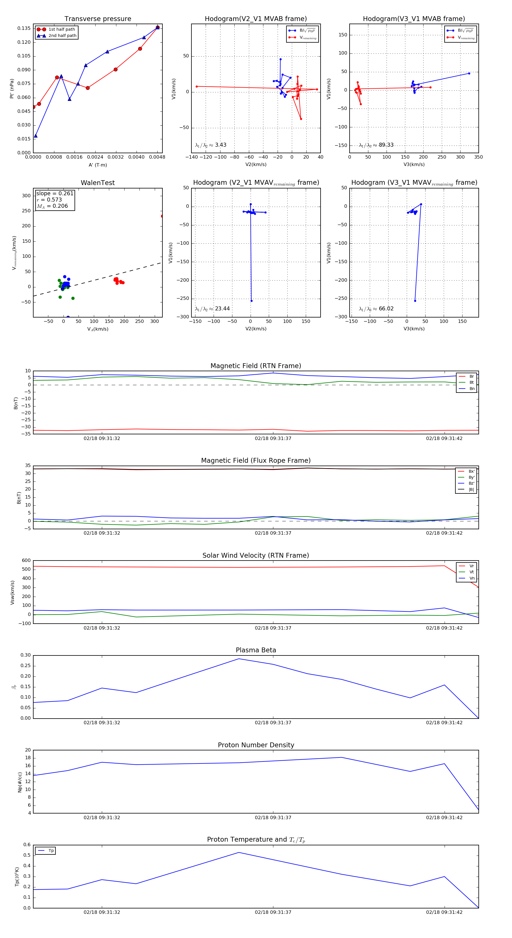Click 'r = 0.573' annotation
Image resolution: width=512 pixels, height=938 pixels.
point(49,200)
